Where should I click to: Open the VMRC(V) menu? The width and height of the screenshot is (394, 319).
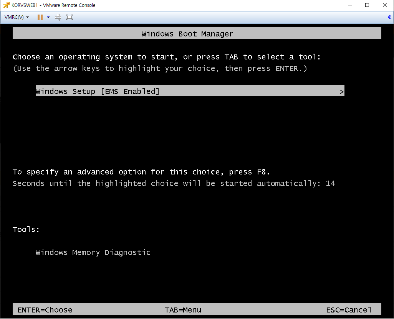point(17,17)
